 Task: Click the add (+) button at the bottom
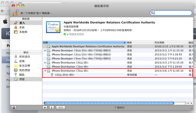point(45,107)
